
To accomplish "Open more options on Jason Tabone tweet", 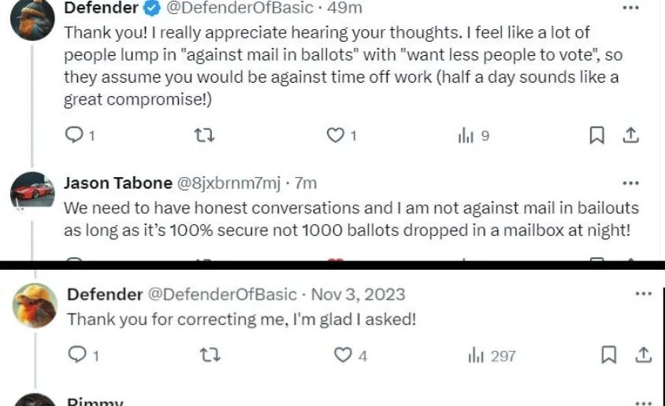I will [x=630, y=183].
